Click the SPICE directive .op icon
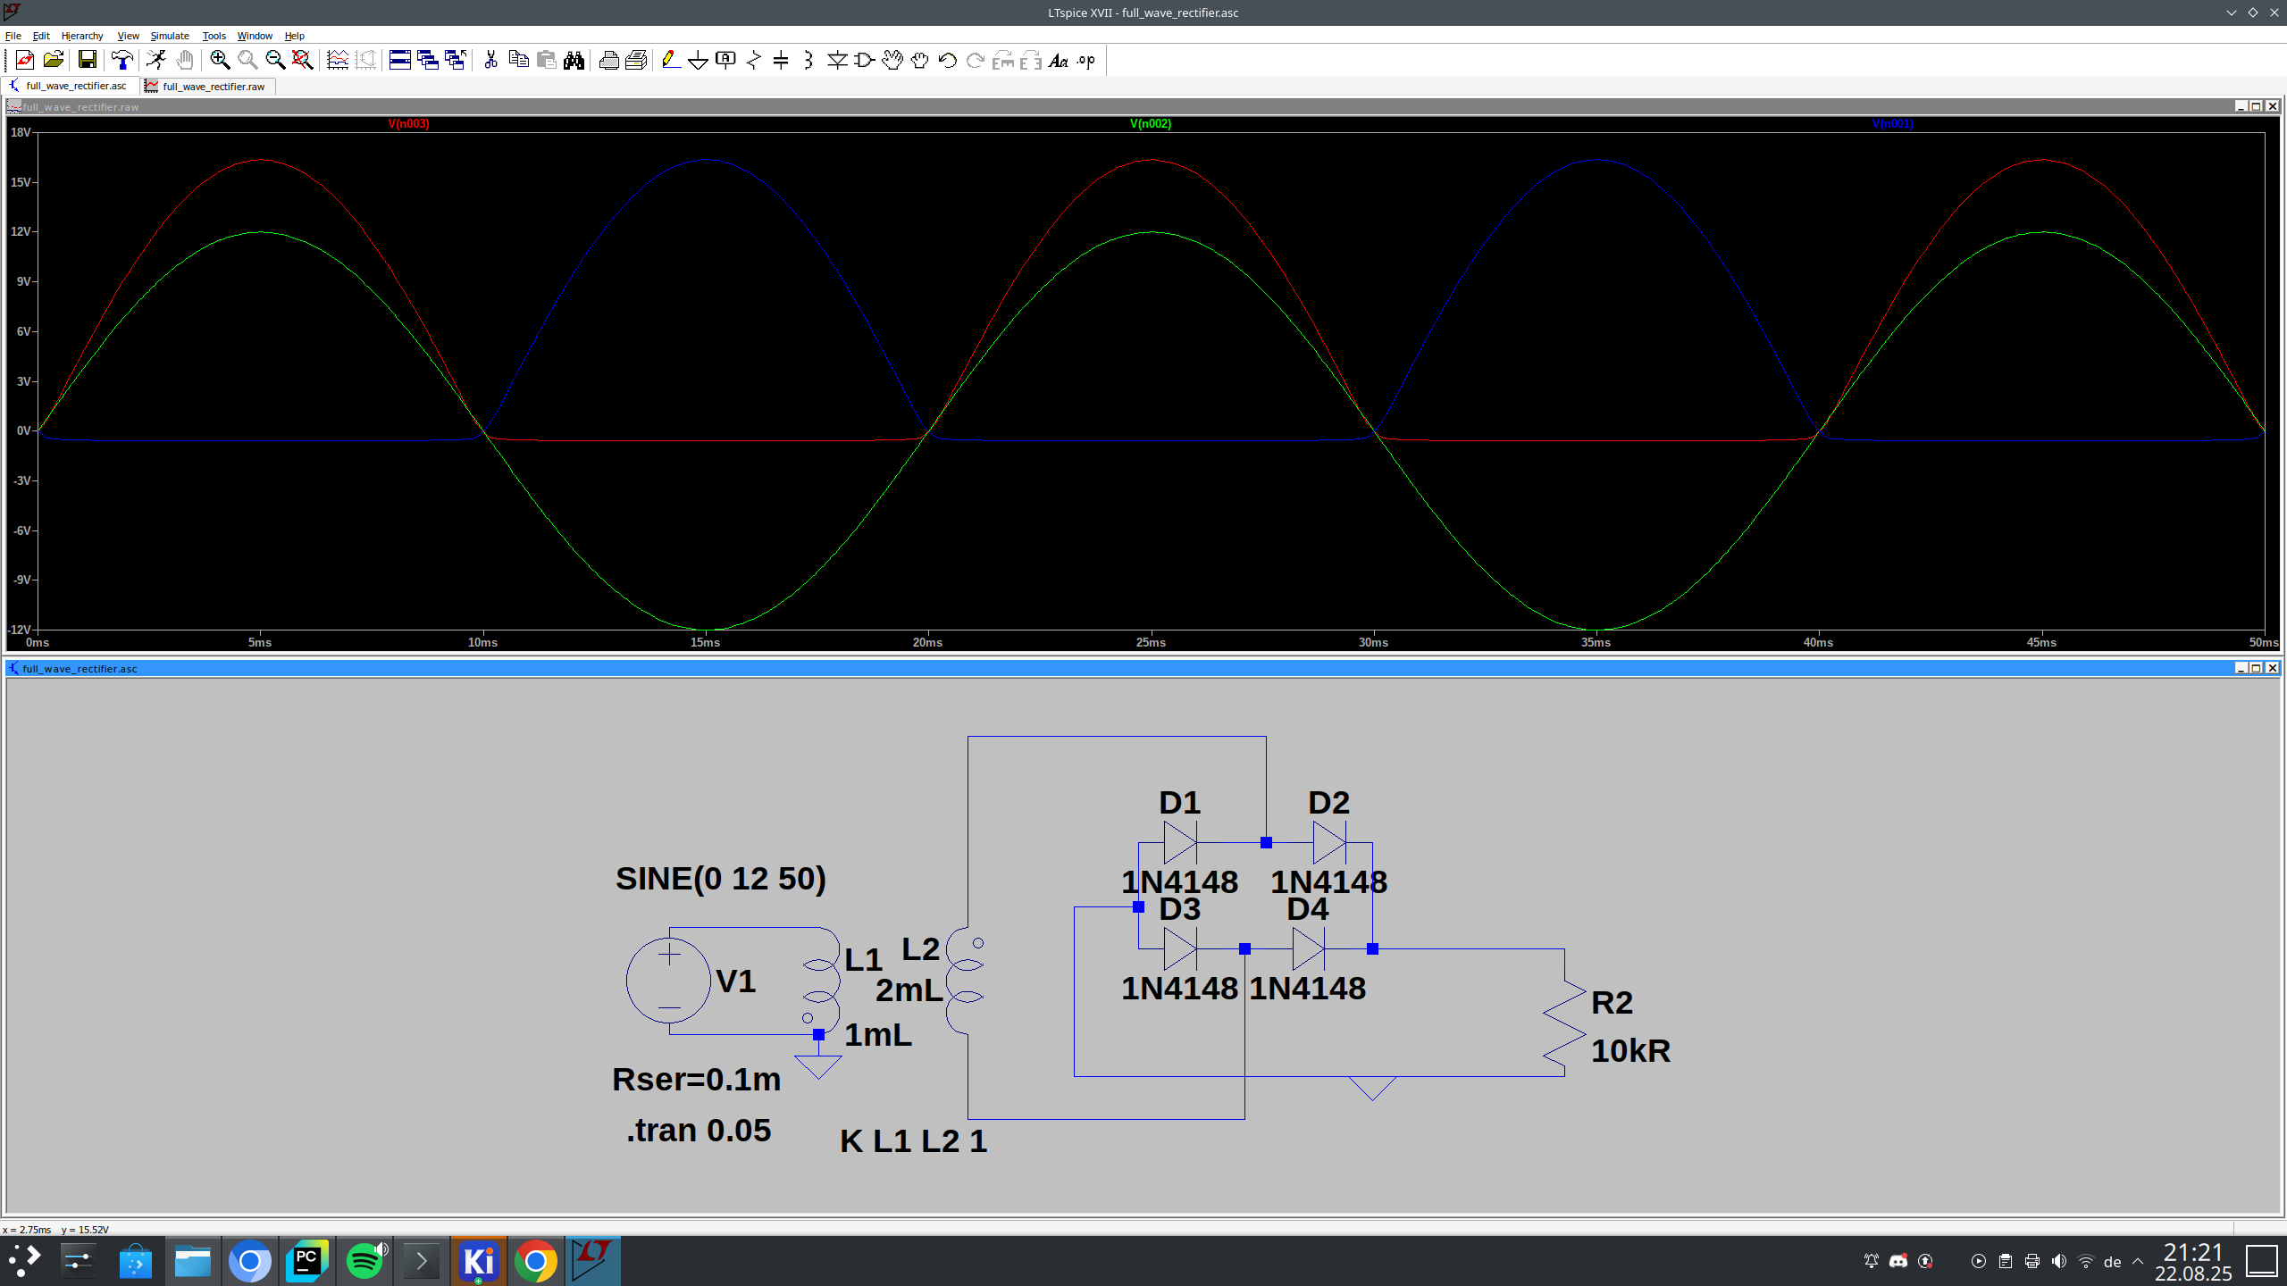 click(1086, 60)
